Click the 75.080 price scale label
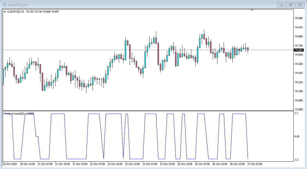 coord(299,18)
